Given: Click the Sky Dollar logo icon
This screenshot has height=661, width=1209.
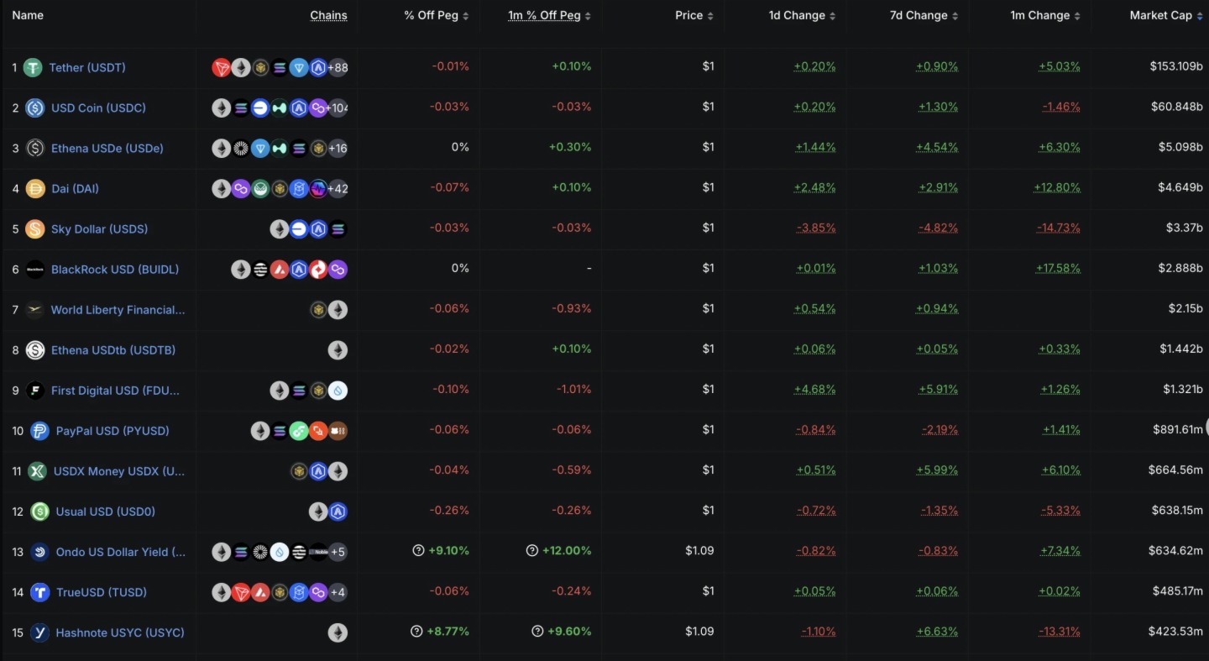Looking at the screenshot, I should point(34,229).
